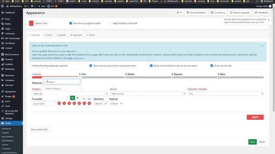Toggle Show service duration next to service name

151,65
